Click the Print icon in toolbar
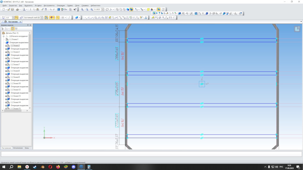 coord(18,9)
